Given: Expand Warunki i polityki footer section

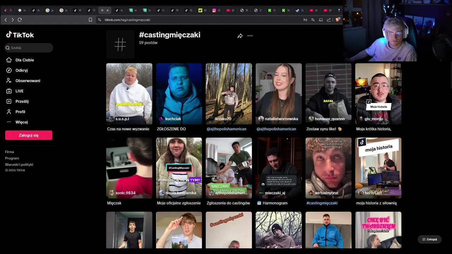Looking at the screenshot, I should pyautogui.click(x=19, y=165).
